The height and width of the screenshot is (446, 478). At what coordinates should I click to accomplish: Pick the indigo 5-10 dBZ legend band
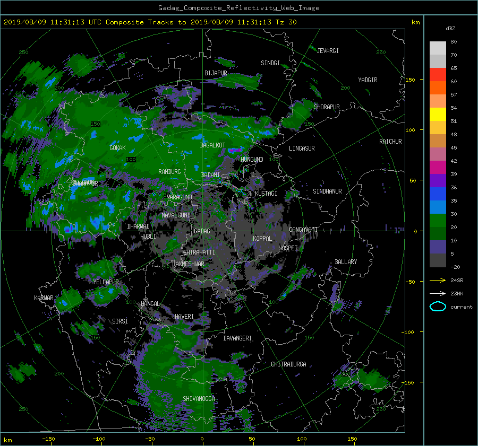point(438,247)
